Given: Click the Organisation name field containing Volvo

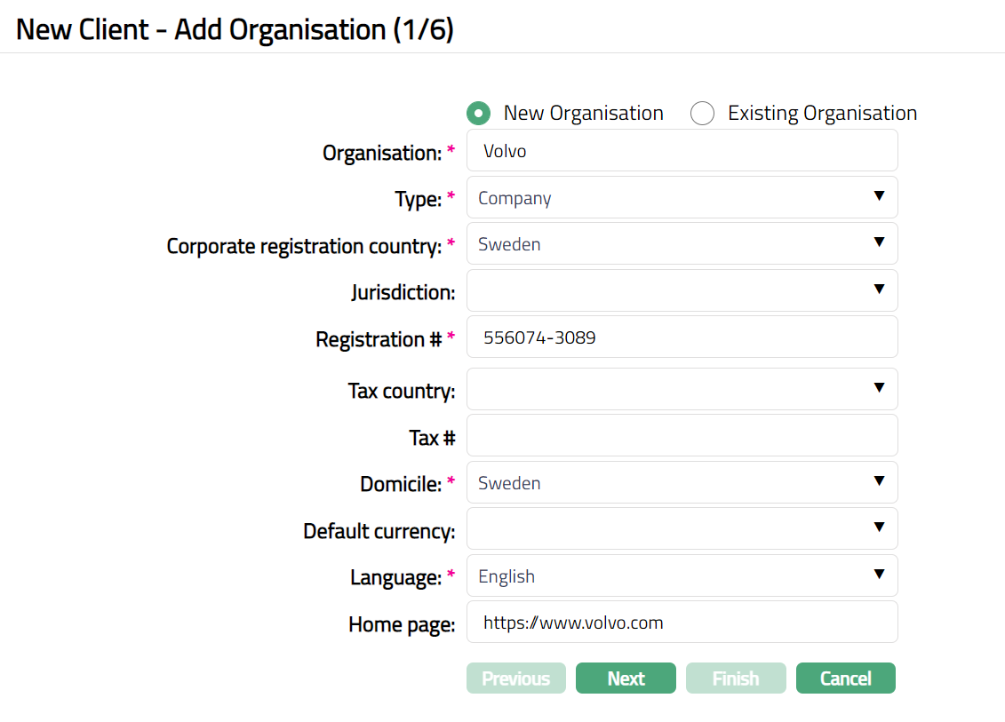Looking at the screenshot, I should pyautogui.click(x=682, y=151).
